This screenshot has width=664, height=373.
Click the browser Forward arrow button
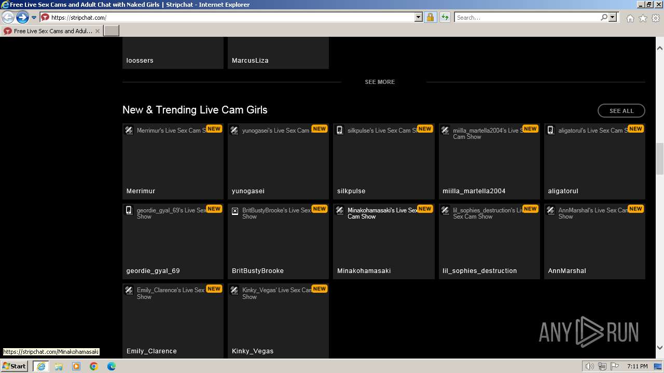click(22, 18)
